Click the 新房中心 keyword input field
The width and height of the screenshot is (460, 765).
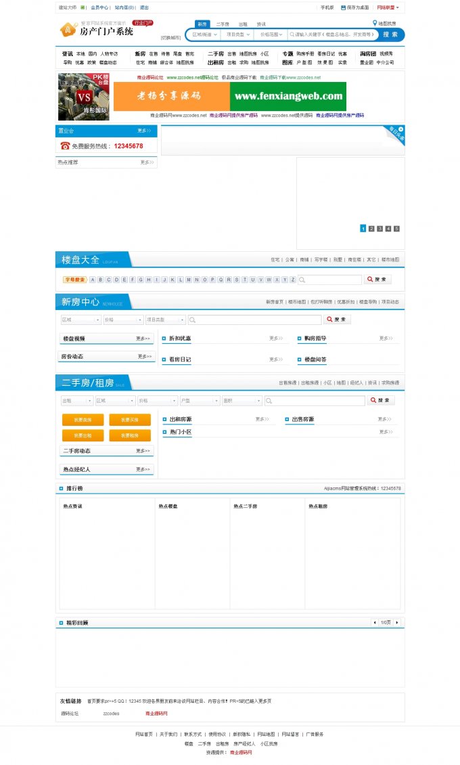pyautogui.click(x=254, y=320)
